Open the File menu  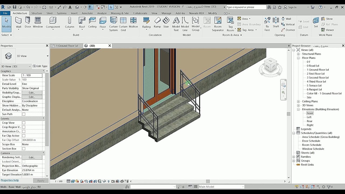(5, 13)
